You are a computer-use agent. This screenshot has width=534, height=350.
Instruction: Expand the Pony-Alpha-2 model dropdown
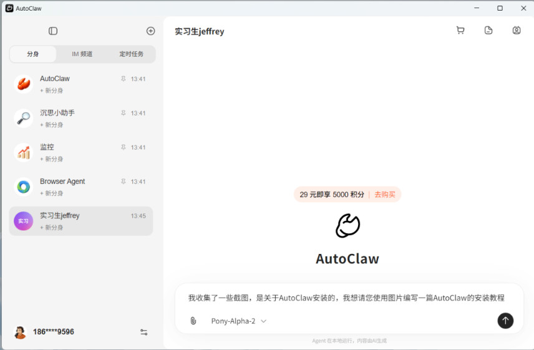(x=239, y=321)
